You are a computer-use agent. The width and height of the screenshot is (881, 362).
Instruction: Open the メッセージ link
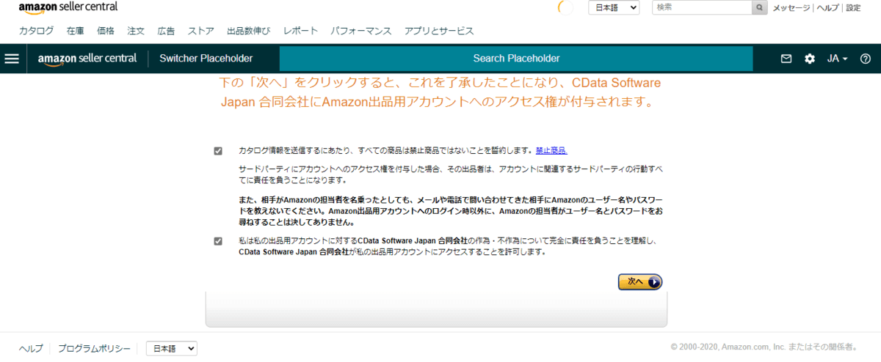click(x=791, y=7)
